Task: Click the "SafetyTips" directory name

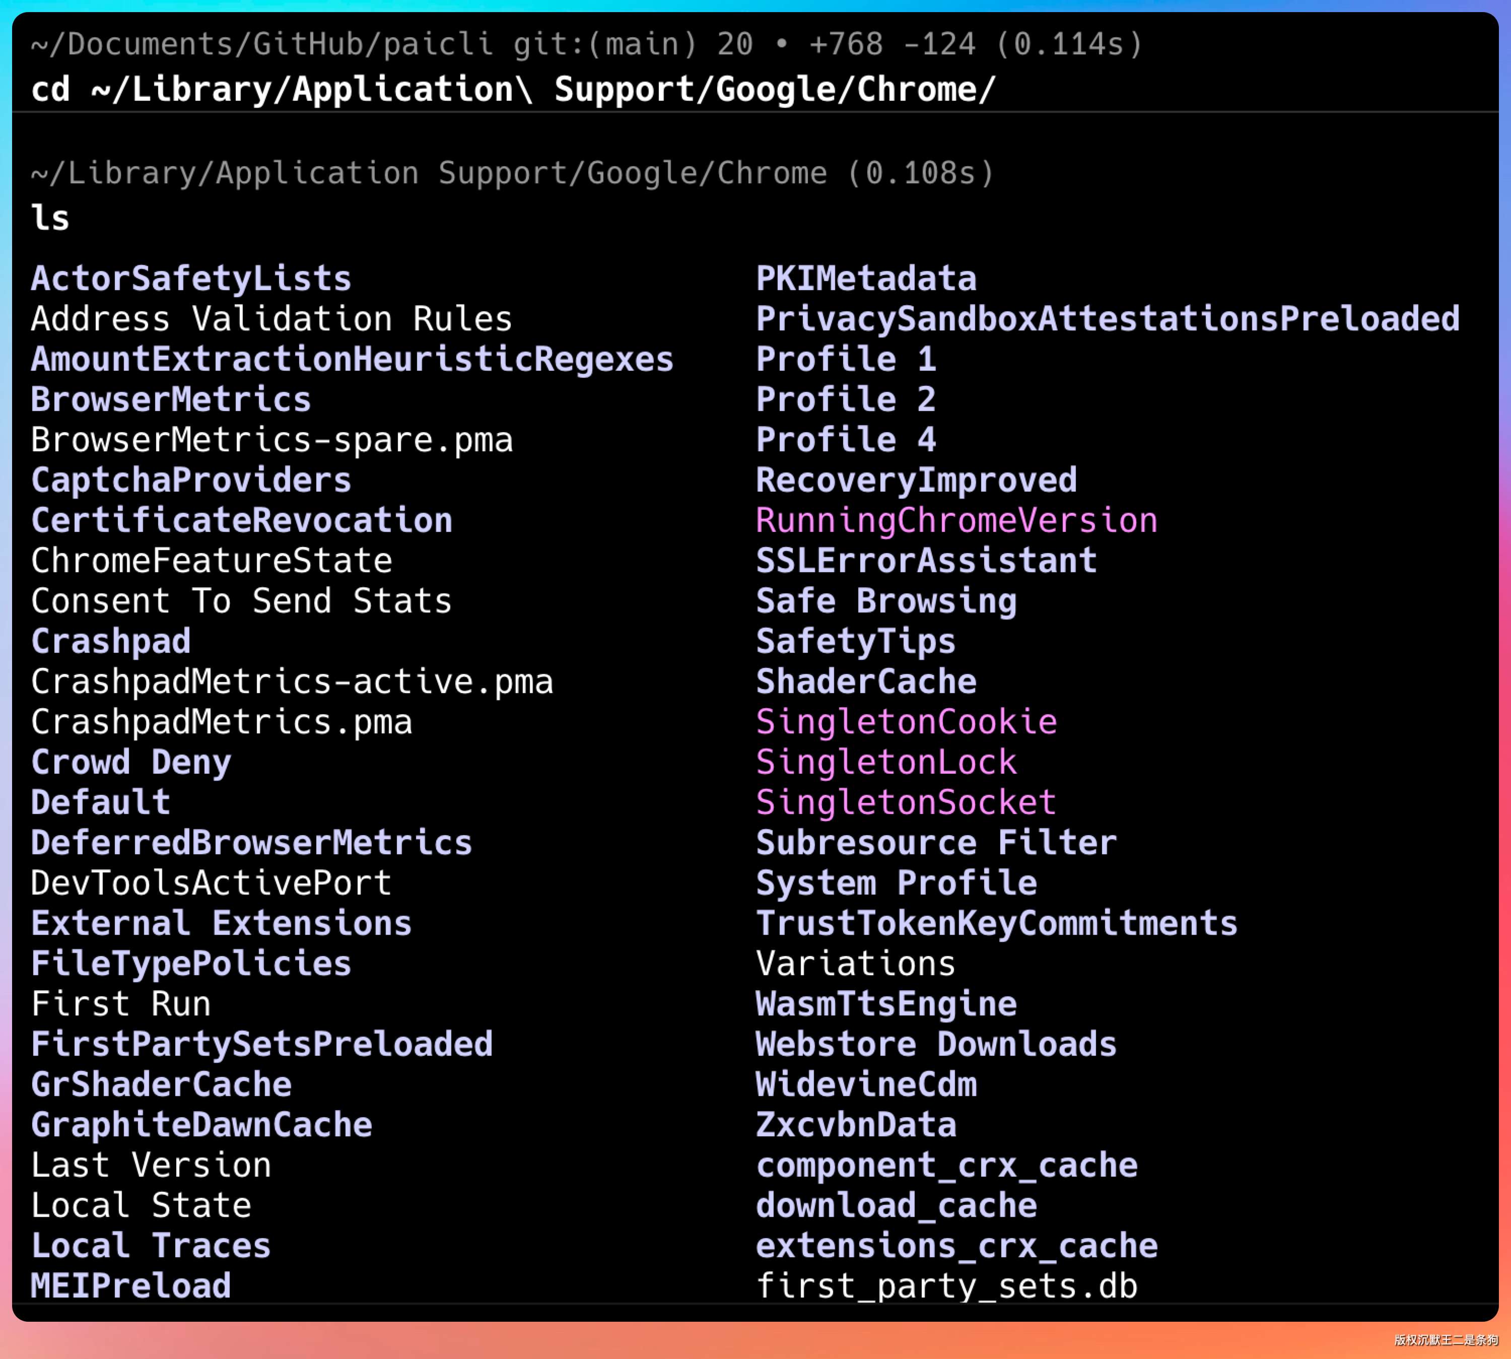Action: [x=856, y=641]
